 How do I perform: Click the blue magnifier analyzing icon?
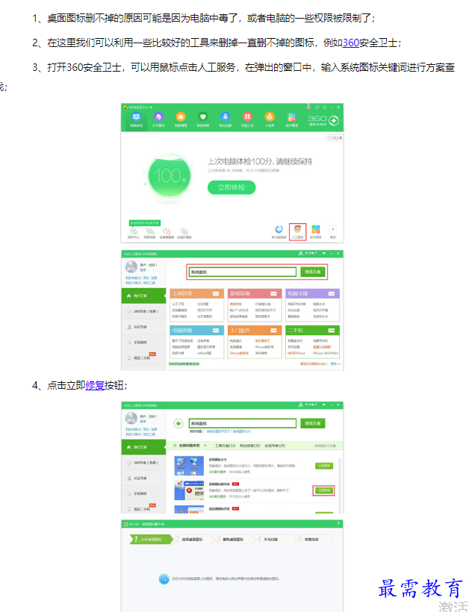click(164, 579)
